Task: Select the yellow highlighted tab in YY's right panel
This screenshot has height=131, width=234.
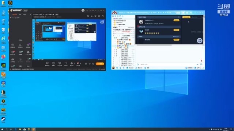Action: [186, 17]
